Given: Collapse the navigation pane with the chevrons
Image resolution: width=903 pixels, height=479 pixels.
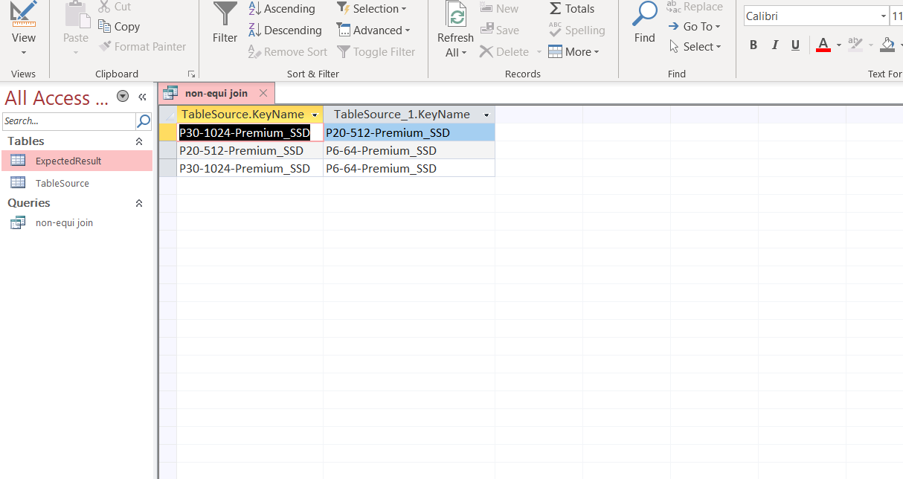Looking at the screenshot, I should coord(143,97).
